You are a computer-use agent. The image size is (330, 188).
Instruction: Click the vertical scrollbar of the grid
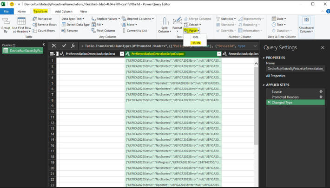click(x=256, y=105)
